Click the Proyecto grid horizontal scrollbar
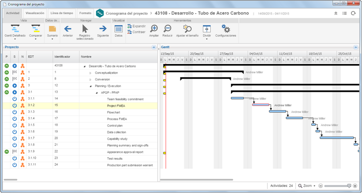The height and width of the screenshot is (193, 362). pos(11,180)
